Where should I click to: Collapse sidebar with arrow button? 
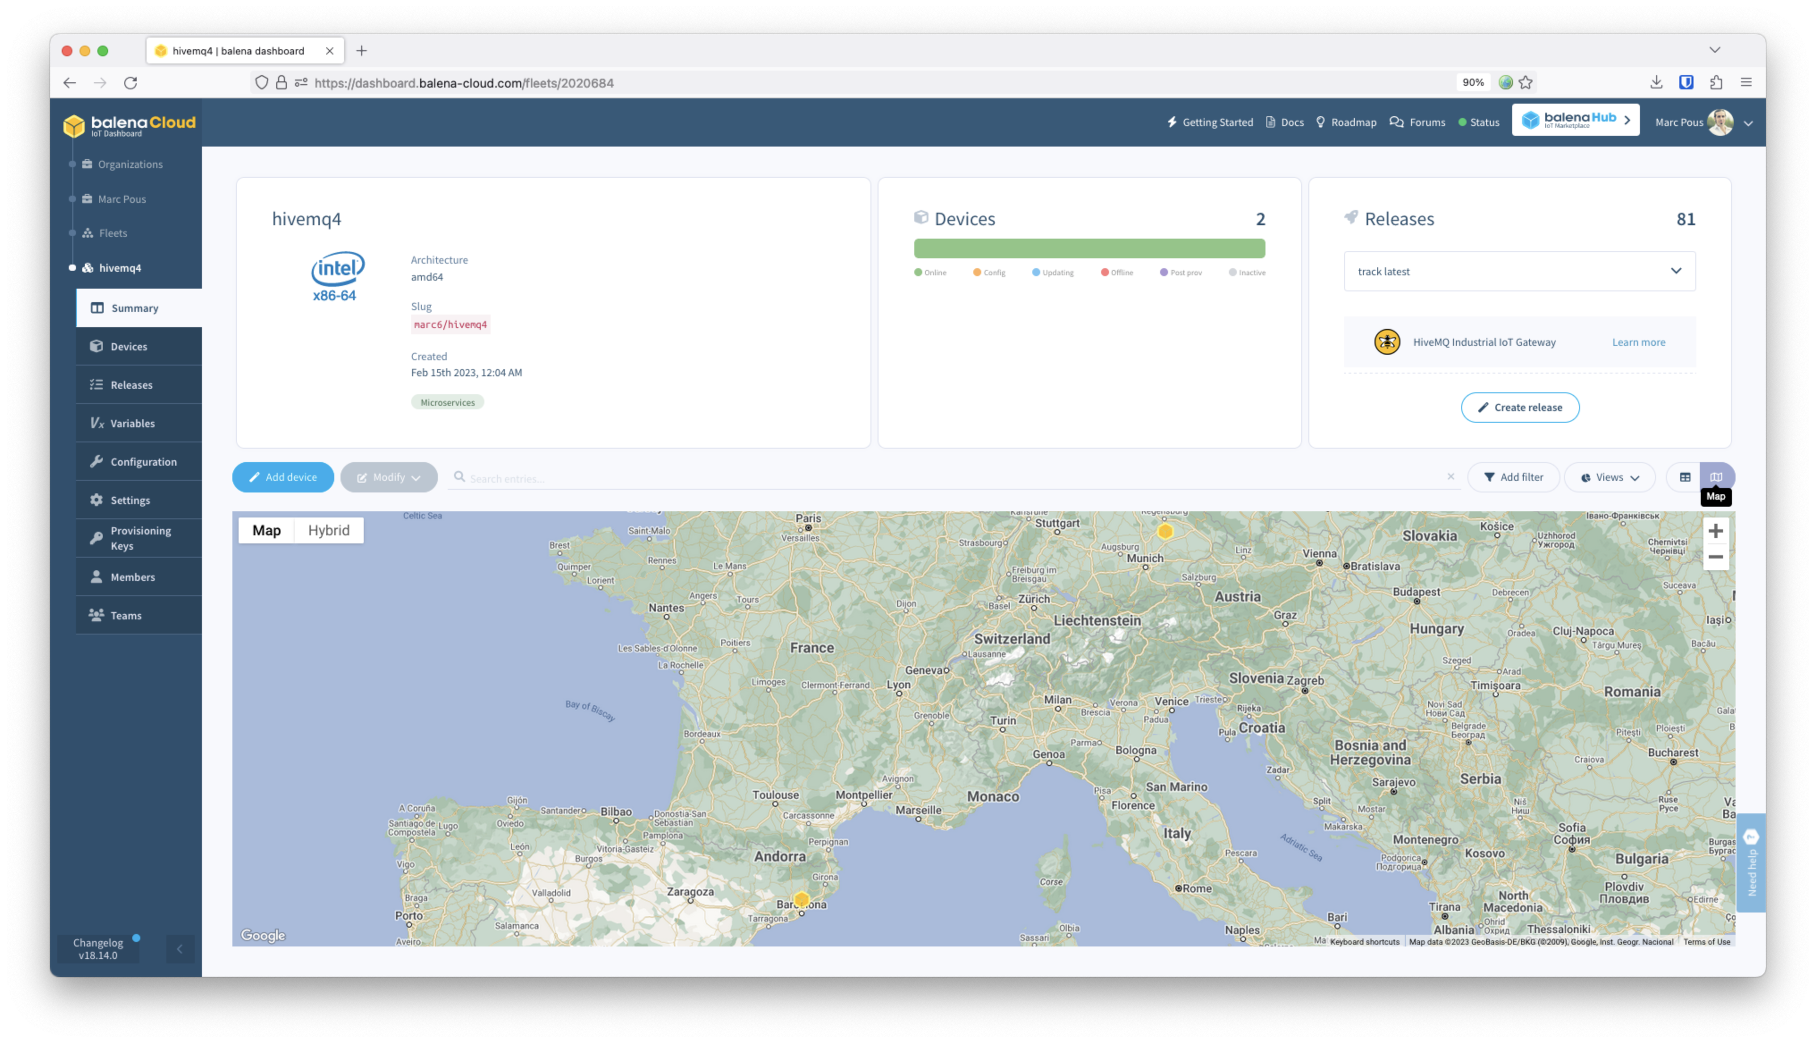180,948
